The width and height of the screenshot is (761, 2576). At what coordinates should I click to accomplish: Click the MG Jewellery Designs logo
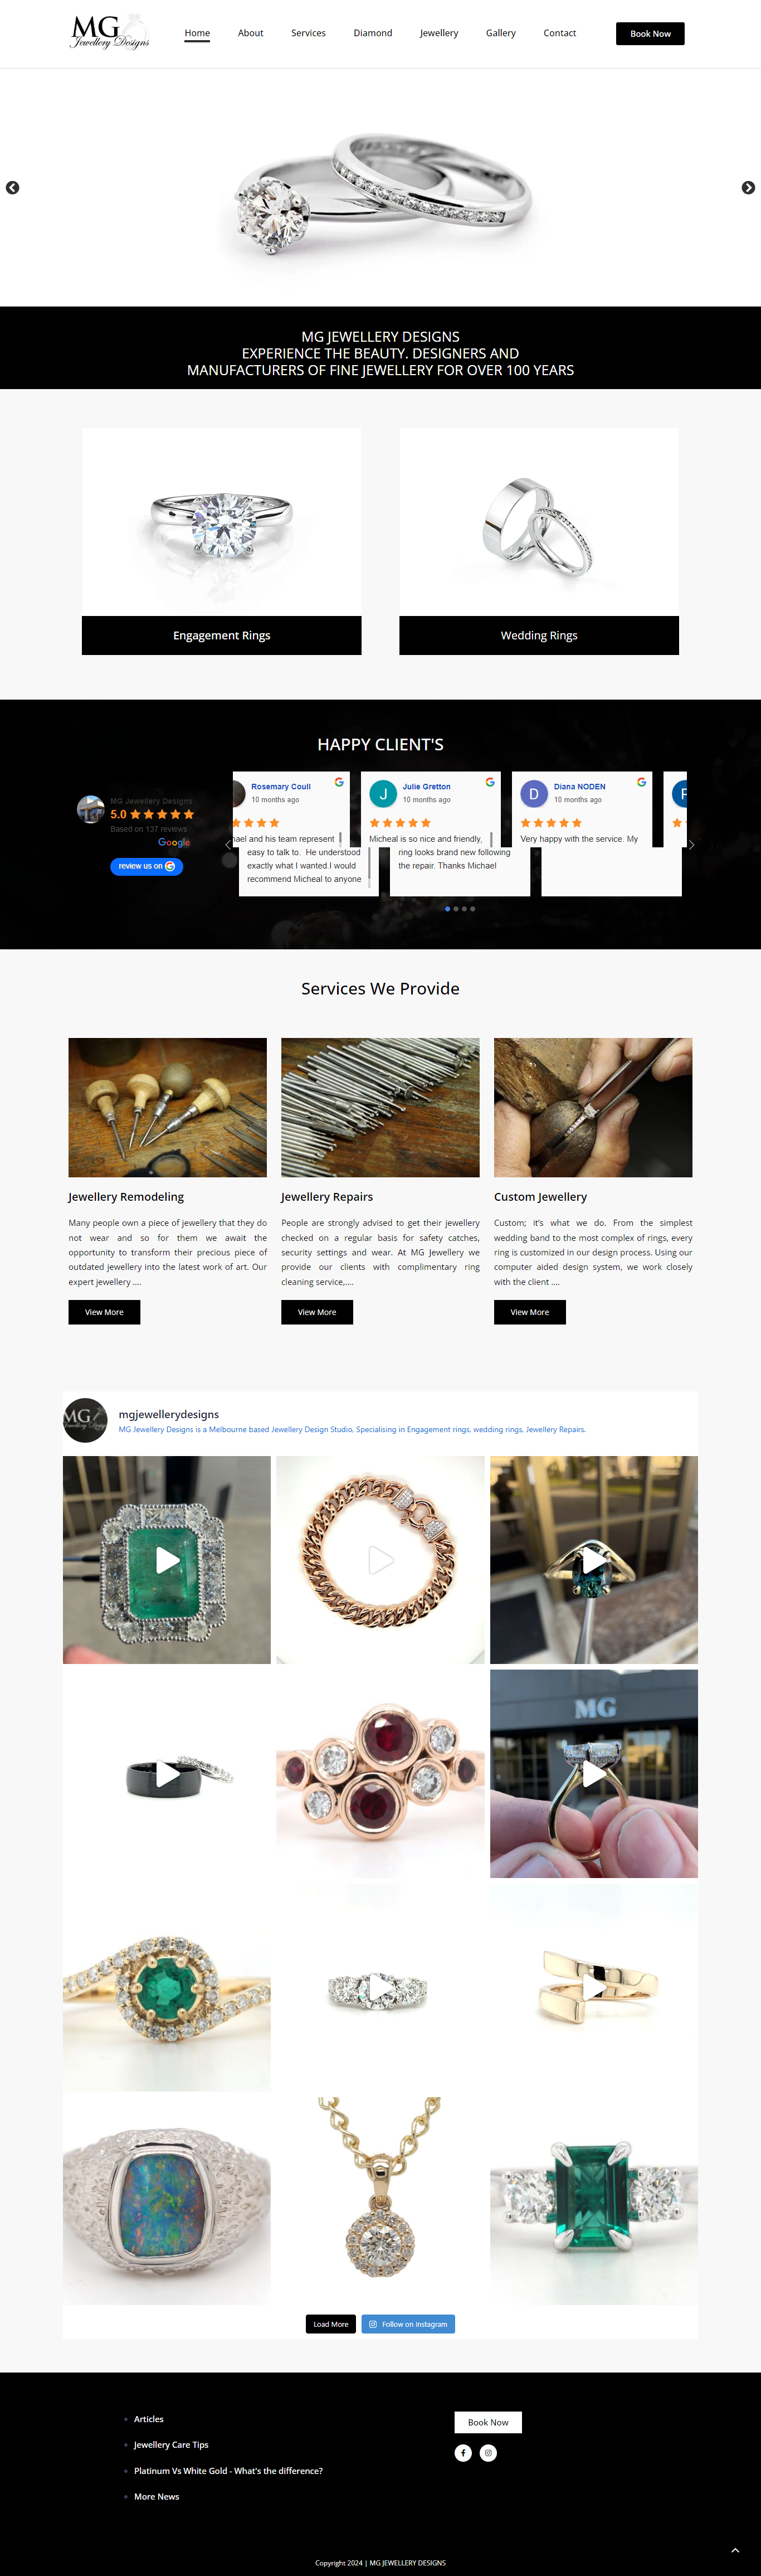point(111,32)
